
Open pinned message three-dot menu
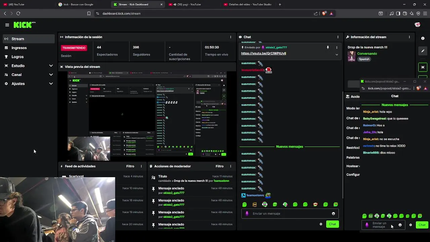[337, 47]
